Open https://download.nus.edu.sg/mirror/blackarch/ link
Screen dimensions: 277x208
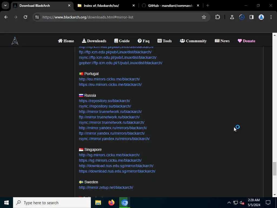[x=117, y=171]
